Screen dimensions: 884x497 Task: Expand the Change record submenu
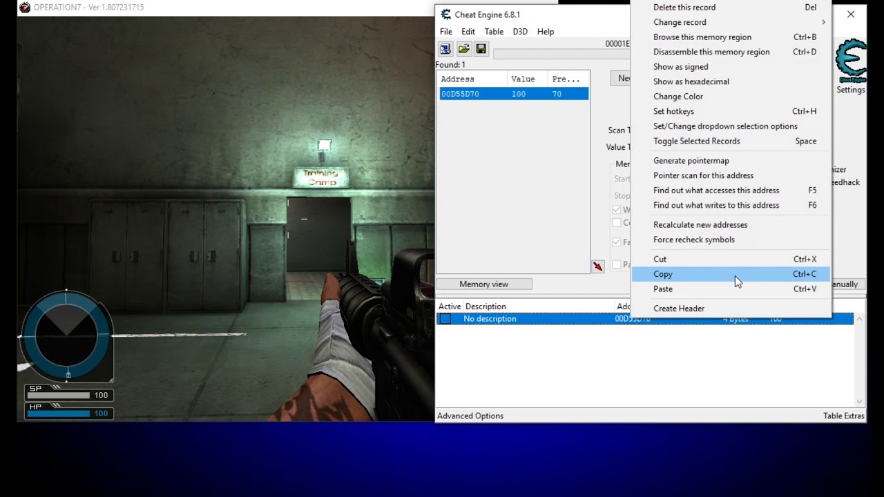680,22
